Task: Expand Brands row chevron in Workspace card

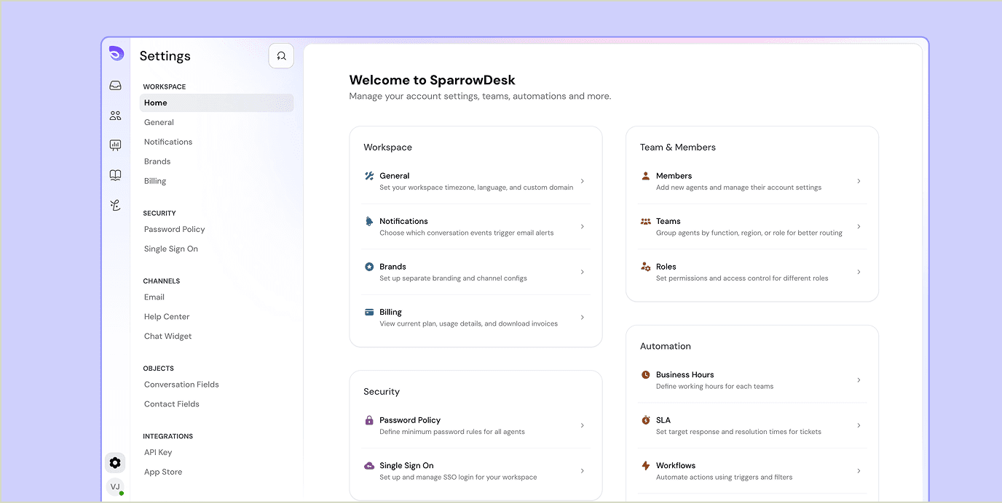Action: pos(583,272)
